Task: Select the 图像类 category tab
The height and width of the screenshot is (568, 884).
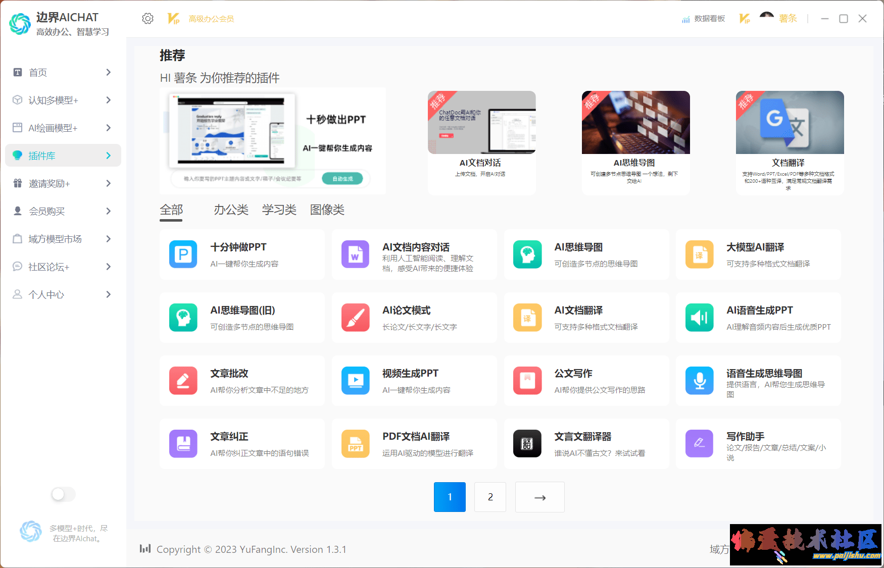Action: coord(327,210)
